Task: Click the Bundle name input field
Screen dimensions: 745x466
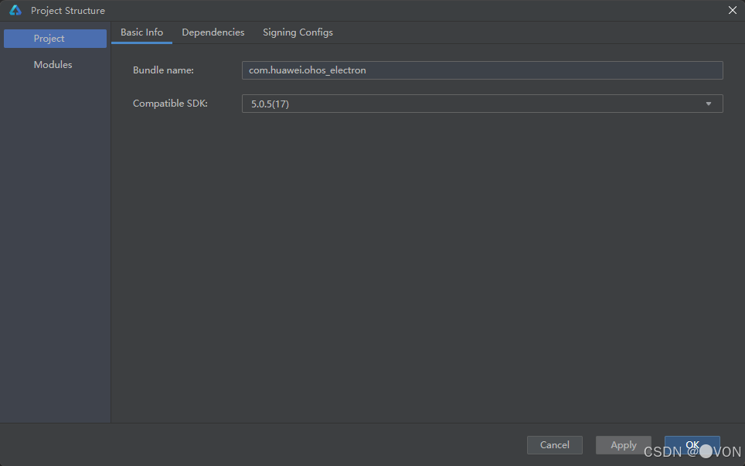Action: point(482,70)
